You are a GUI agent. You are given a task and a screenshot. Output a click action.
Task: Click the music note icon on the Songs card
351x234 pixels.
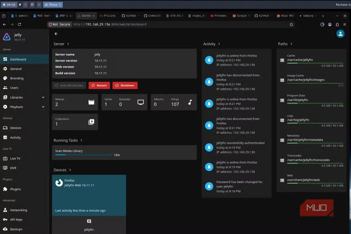190,102
